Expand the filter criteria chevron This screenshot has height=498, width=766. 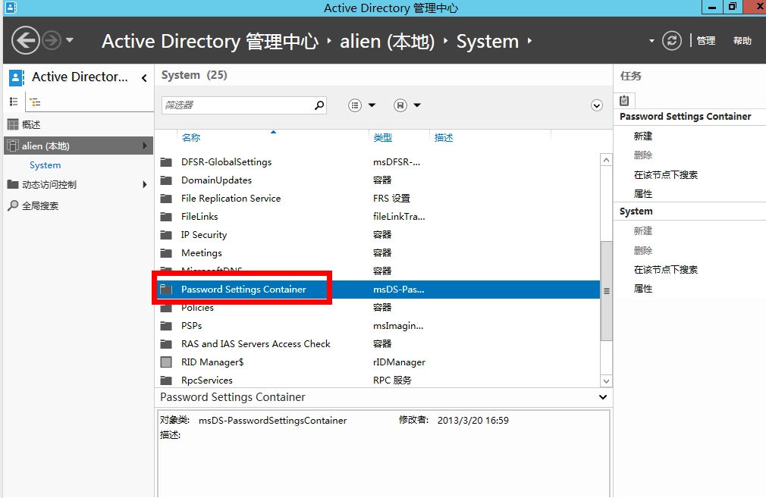(597, 105)
